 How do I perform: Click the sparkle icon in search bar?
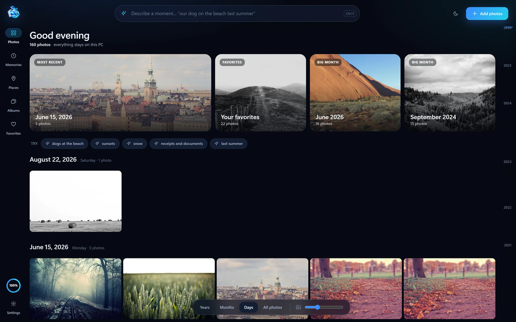point(124,13)
